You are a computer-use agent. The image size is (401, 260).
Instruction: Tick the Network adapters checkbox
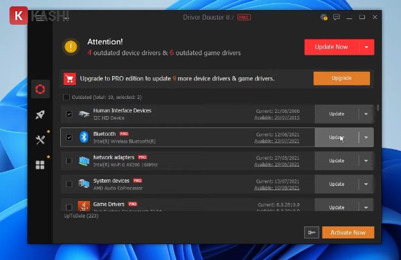point(69,160)
